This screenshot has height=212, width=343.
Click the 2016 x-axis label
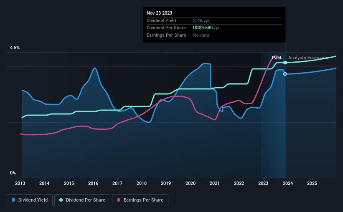93,183
